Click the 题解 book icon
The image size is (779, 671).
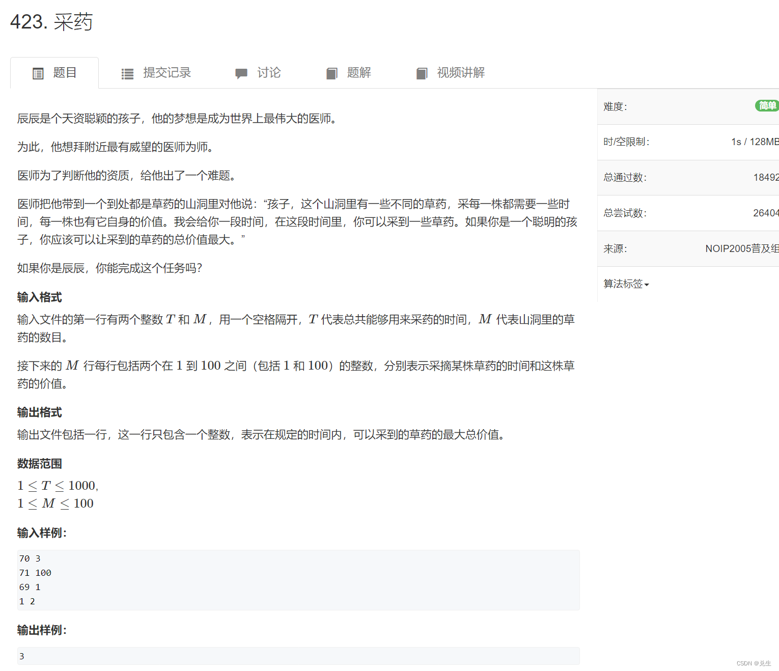[x=332, y=74]
